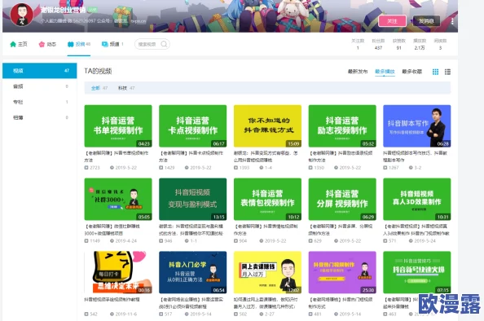Open 关注数 following count
The height and width of the screenshot is (321, 484).
(x=358, y=44)
